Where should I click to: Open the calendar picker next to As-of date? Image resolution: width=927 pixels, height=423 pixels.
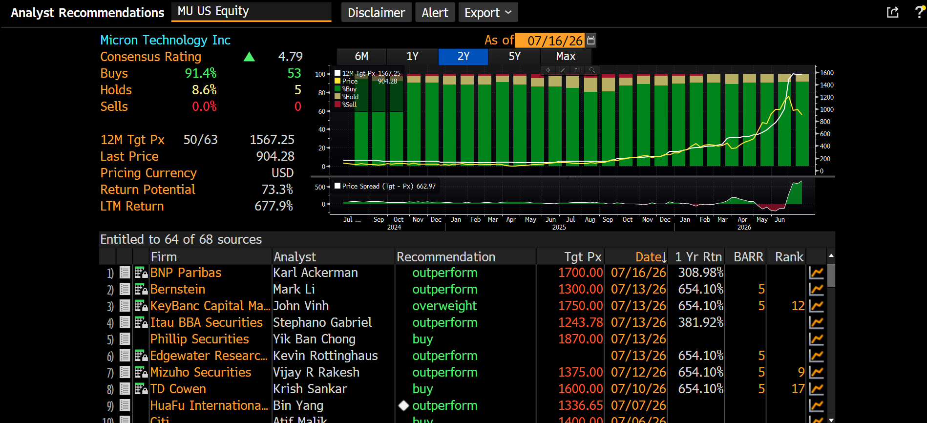(x=591, y=40)
